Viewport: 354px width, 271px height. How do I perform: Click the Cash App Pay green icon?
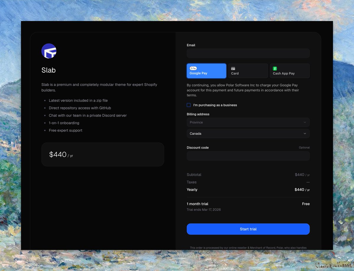pyautogui.click(x=275, y=68)
